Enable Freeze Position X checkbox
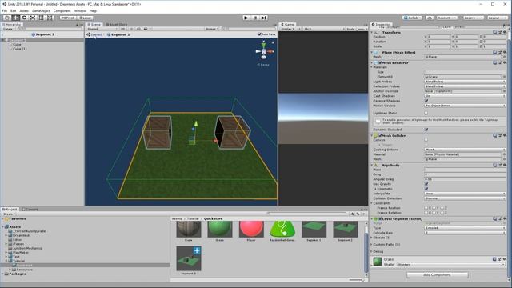This screenshot has height=288, width=512. [426, 208]
